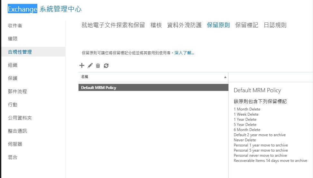
Task: Open 公用資料夾 in the sidebar
Action: (20, 118)
